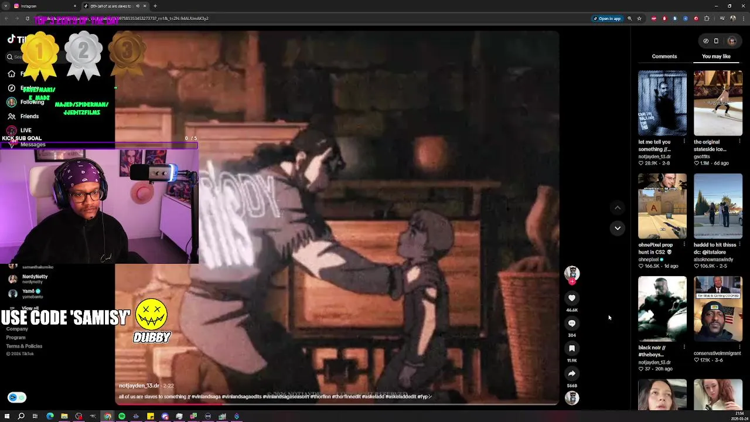Open File Explorer from the taskbar
The height and width of the screenshot is (422, 750).
(64, 416)
